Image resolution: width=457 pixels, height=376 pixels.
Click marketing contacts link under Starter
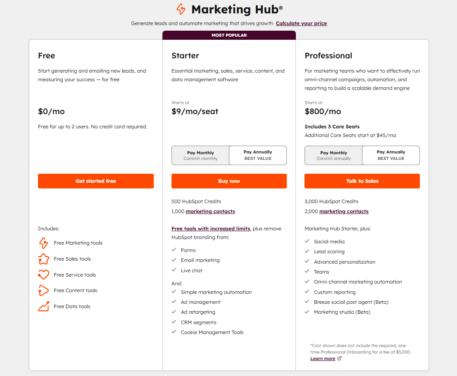click(x=210, y=211)
